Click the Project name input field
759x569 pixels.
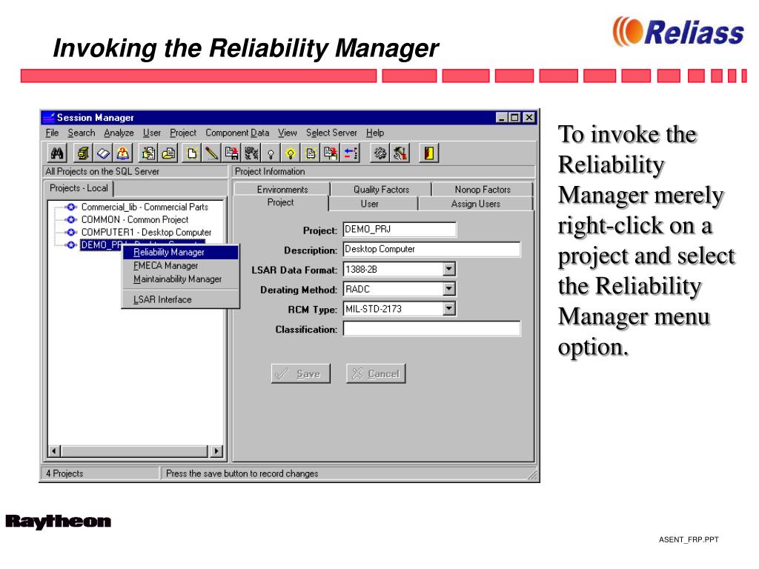pos(400,230)
